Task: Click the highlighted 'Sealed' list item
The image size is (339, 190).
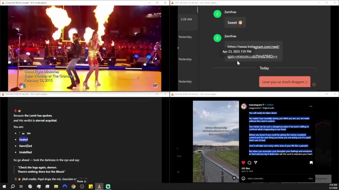Action: 23,140
